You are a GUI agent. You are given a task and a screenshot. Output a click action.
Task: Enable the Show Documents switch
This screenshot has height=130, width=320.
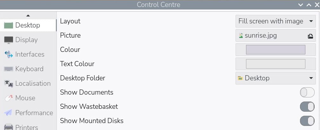(x=307, y=92)
